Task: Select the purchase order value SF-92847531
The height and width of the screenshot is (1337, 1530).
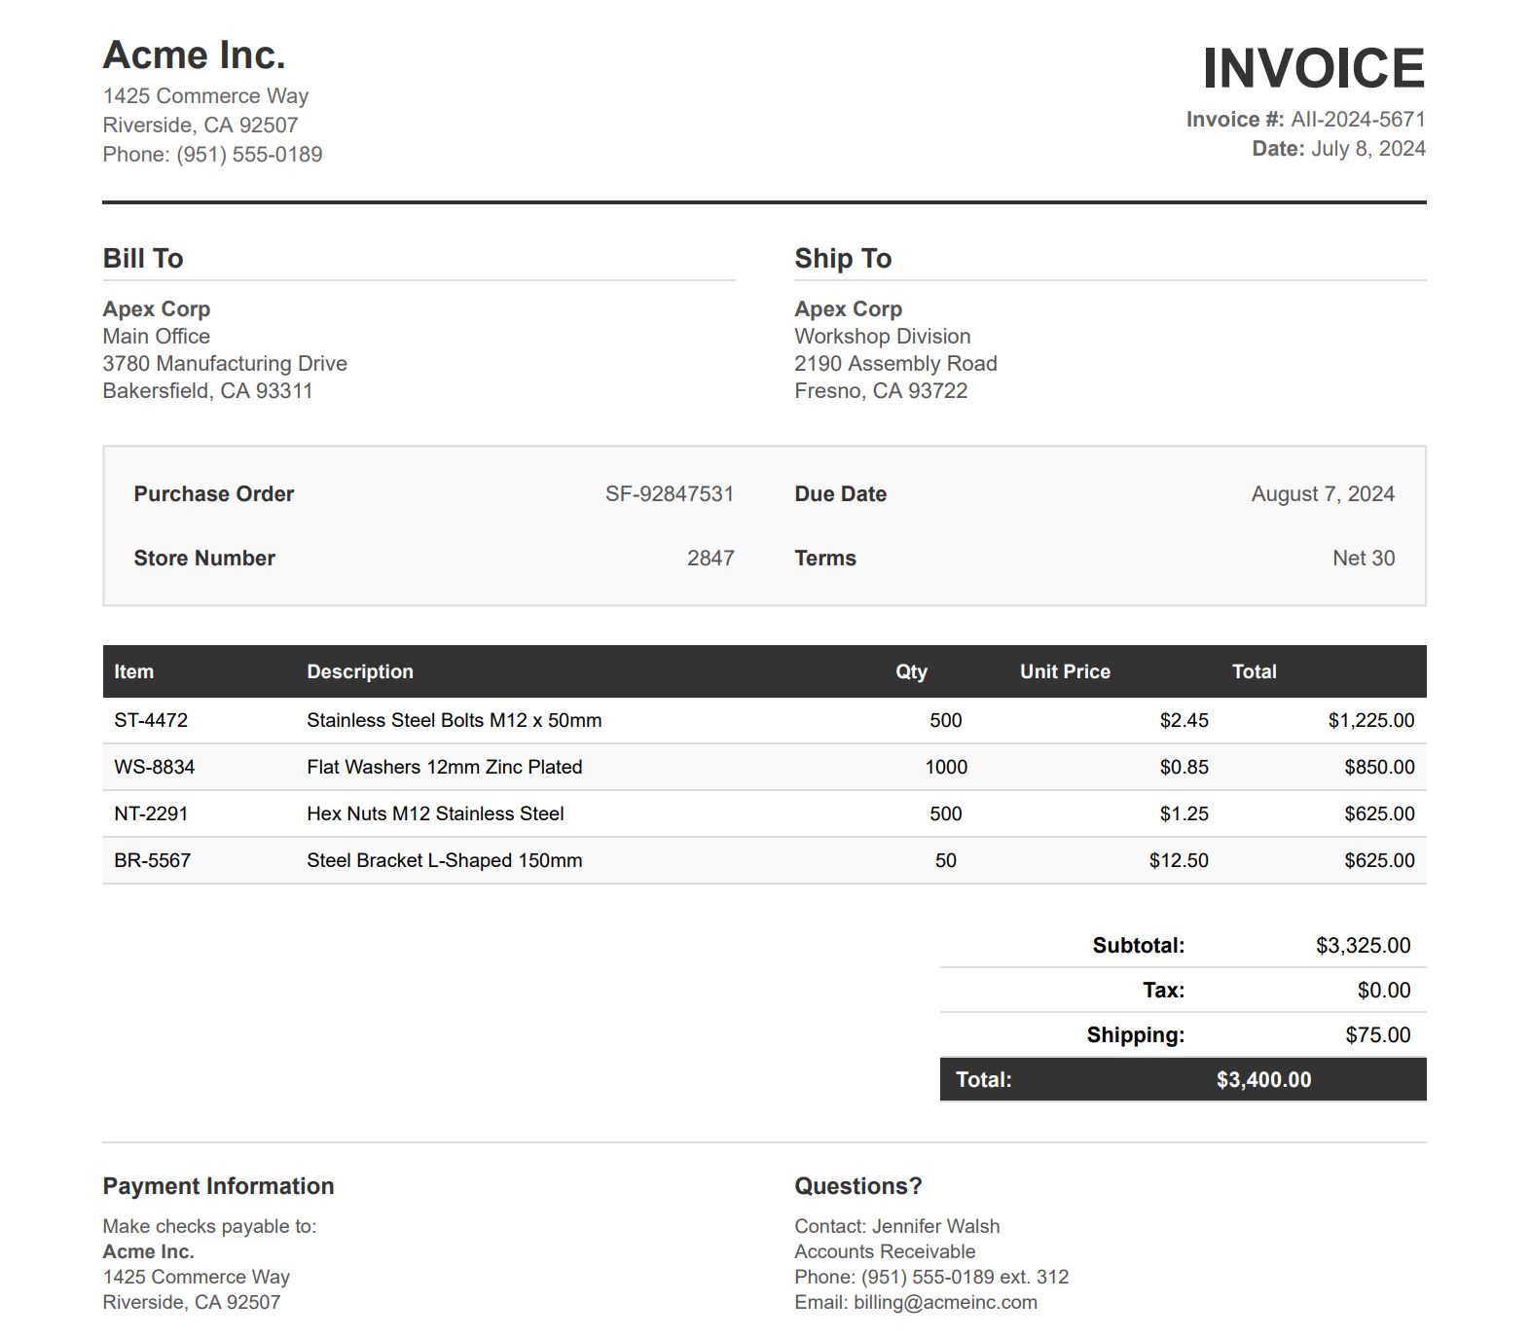Action: click(x=669, y=494)
